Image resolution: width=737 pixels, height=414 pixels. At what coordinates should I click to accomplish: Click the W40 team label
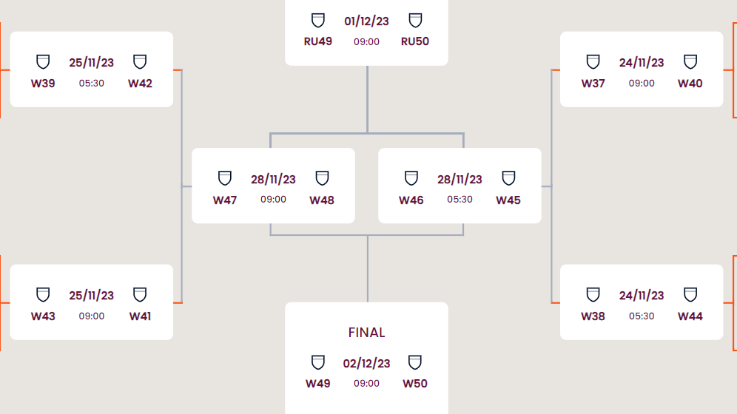pyautogui.click(x=690, y=84)
